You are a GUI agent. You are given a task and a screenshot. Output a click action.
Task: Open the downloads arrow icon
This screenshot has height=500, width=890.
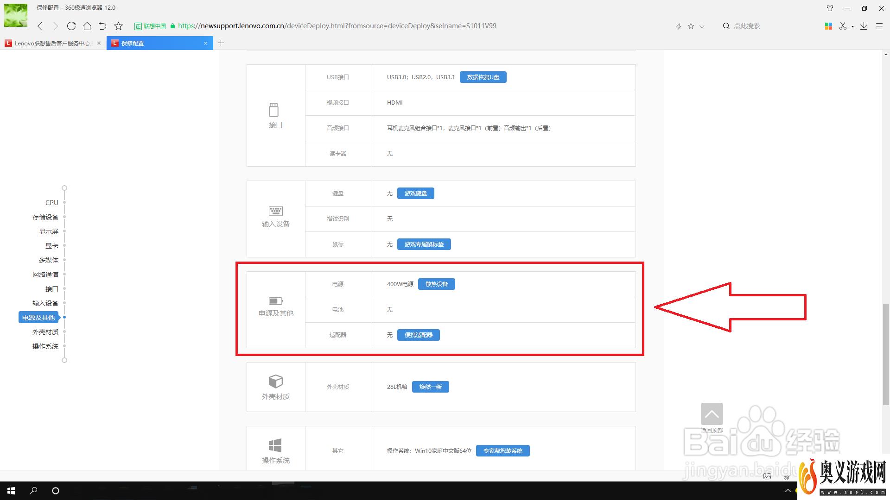pos(864,26)
